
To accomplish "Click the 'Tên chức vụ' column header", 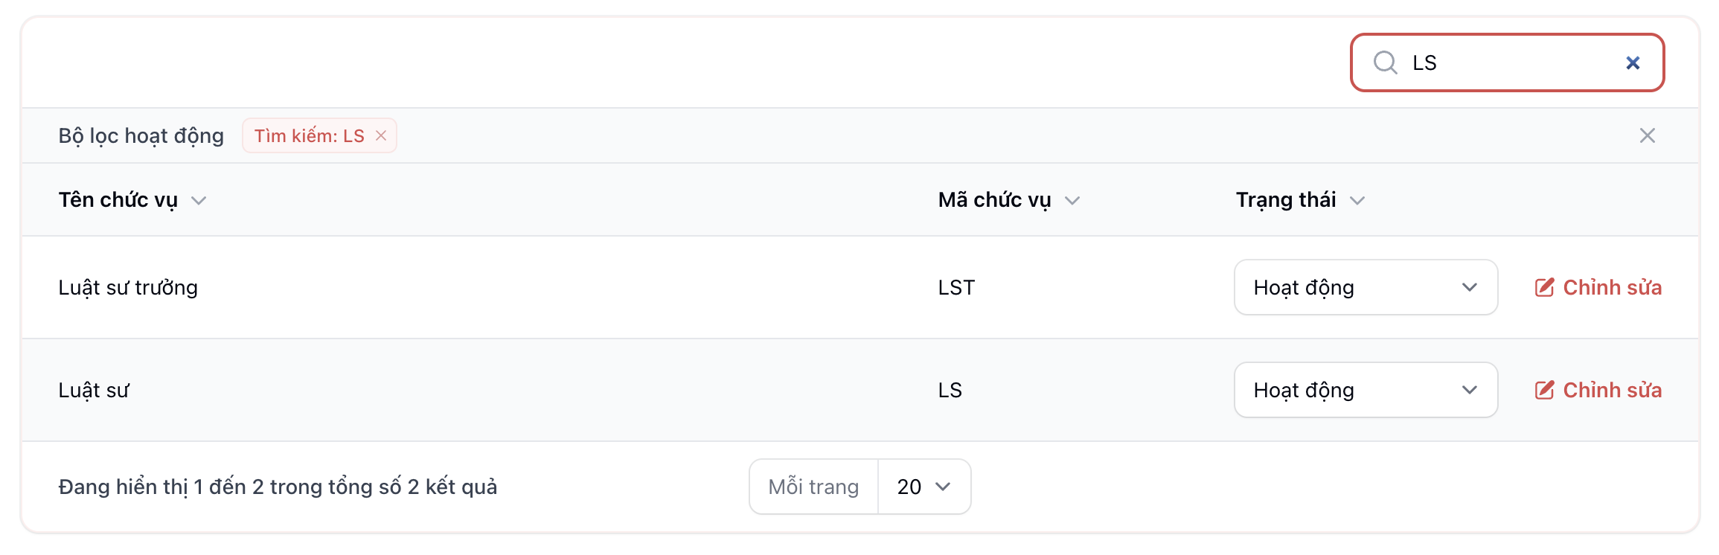I will point(118,200).
